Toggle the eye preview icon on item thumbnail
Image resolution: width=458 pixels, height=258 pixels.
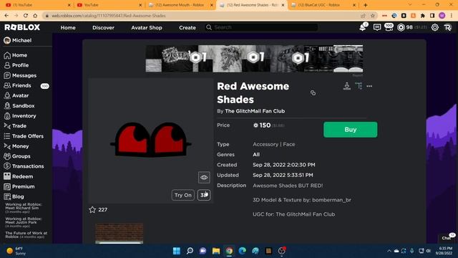(x=204, y=177)
